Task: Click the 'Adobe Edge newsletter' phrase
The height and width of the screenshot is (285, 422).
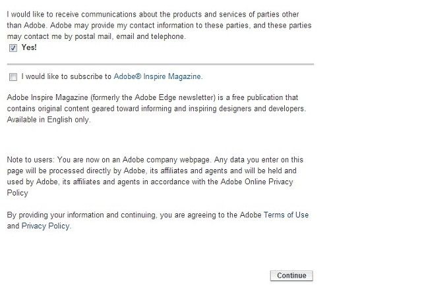Action: pyautogui.click(x=175, y=97)
